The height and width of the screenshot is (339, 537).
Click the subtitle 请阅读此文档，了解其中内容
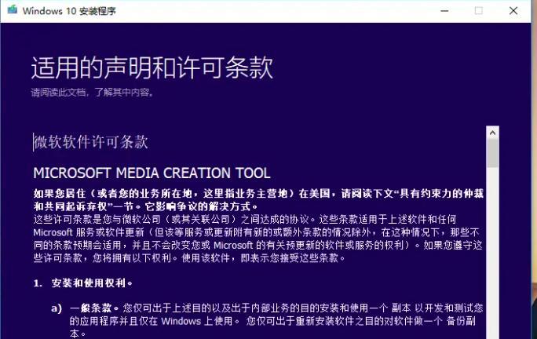tap(92, 92)
